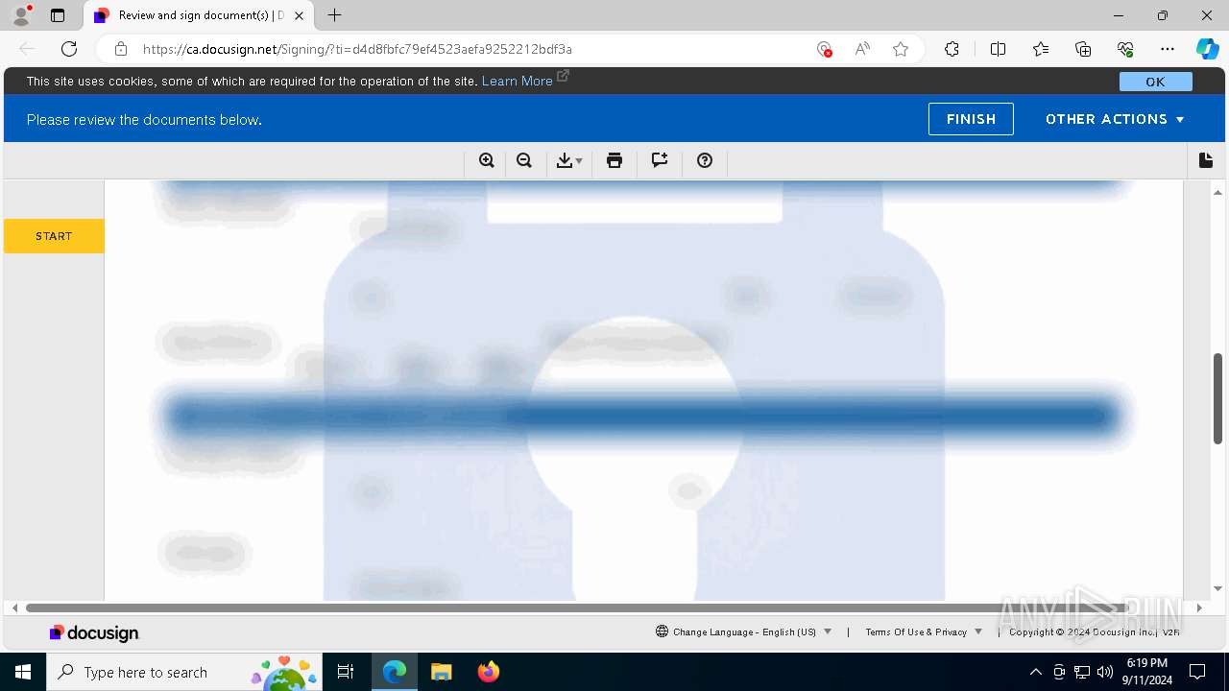Click the docusign logo in footer

pyautogui.click(x=94, y=632)
